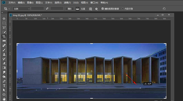
Task: Uncheck 删除裁剪的像素 checkbox
Action: tap(102, 9)
